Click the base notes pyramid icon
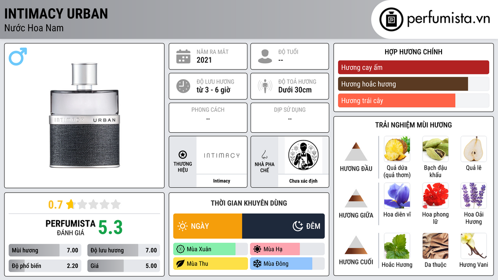This screenshot has width=498, height=280. click(x=356, y=245)
